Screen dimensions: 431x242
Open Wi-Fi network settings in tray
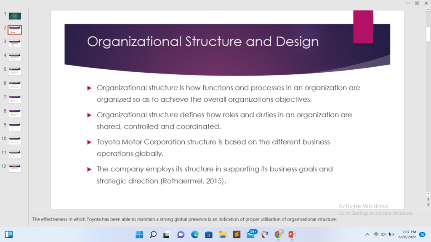376,234
